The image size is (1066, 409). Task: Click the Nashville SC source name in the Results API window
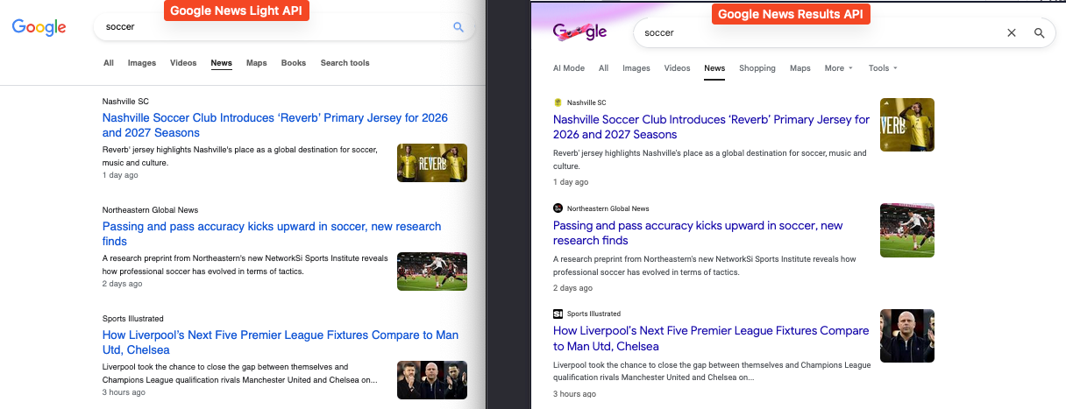tap(586, 102)
